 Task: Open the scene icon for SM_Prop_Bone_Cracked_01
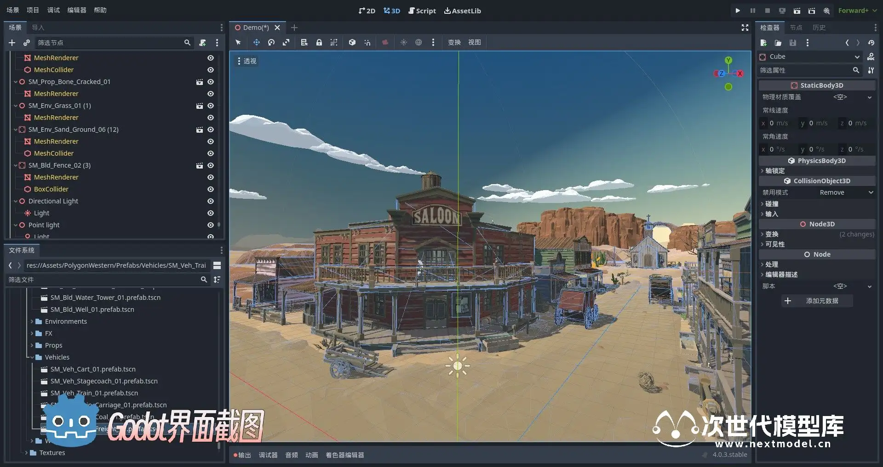tap(200, 82)
